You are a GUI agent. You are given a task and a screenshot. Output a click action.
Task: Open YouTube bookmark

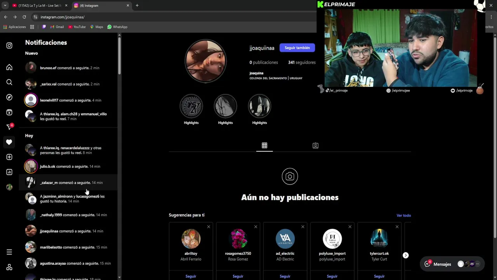77,27
